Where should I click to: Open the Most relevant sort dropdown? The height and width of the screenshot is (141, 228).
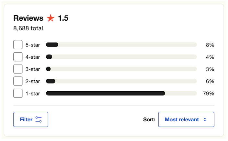point(186,120)
